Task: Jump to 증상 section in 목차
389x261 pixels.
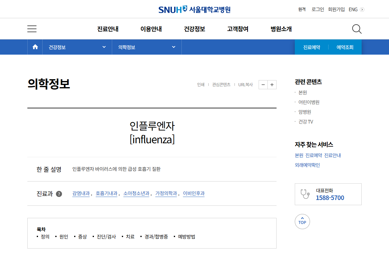Action: (82, 237)
